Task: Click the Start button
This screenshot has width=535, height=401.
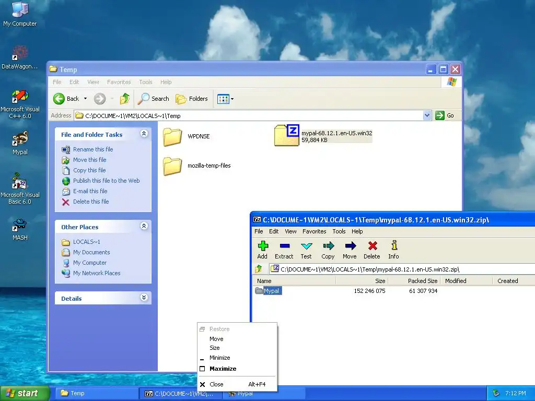Action: pos(25,393)
